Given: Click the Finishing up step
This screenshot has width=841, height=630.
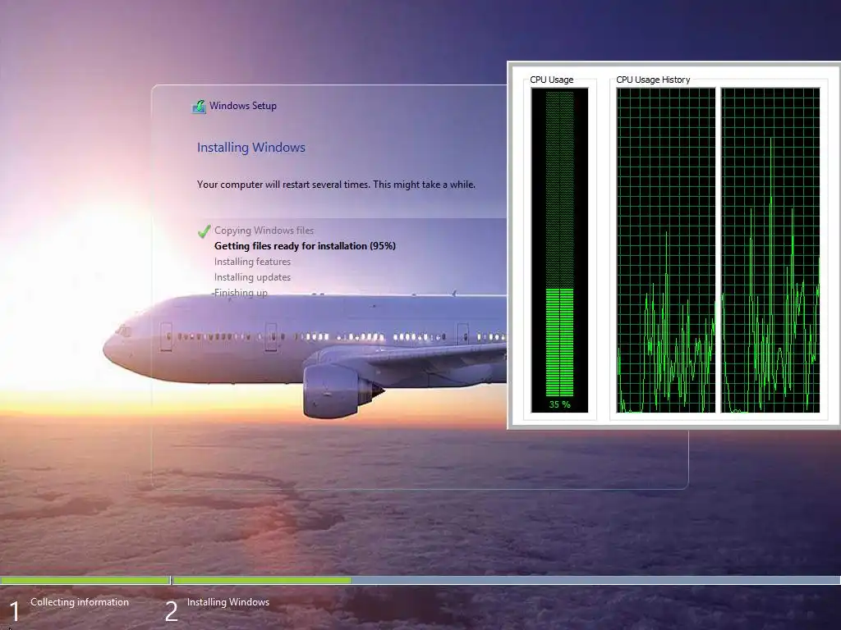Looking at the screenshot, I should tap(241, 293).
